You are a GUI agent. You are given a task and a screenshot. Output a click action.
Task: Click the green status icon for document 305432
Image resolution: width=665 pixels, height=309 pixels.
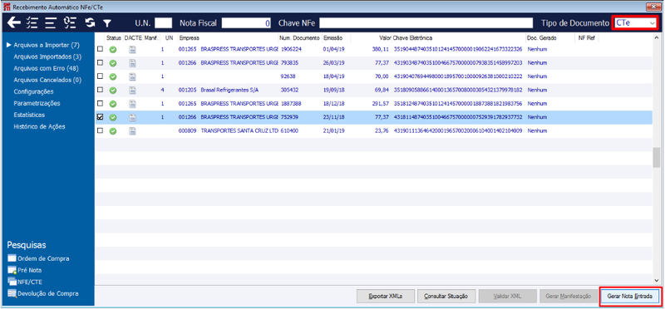pos(113,91)
